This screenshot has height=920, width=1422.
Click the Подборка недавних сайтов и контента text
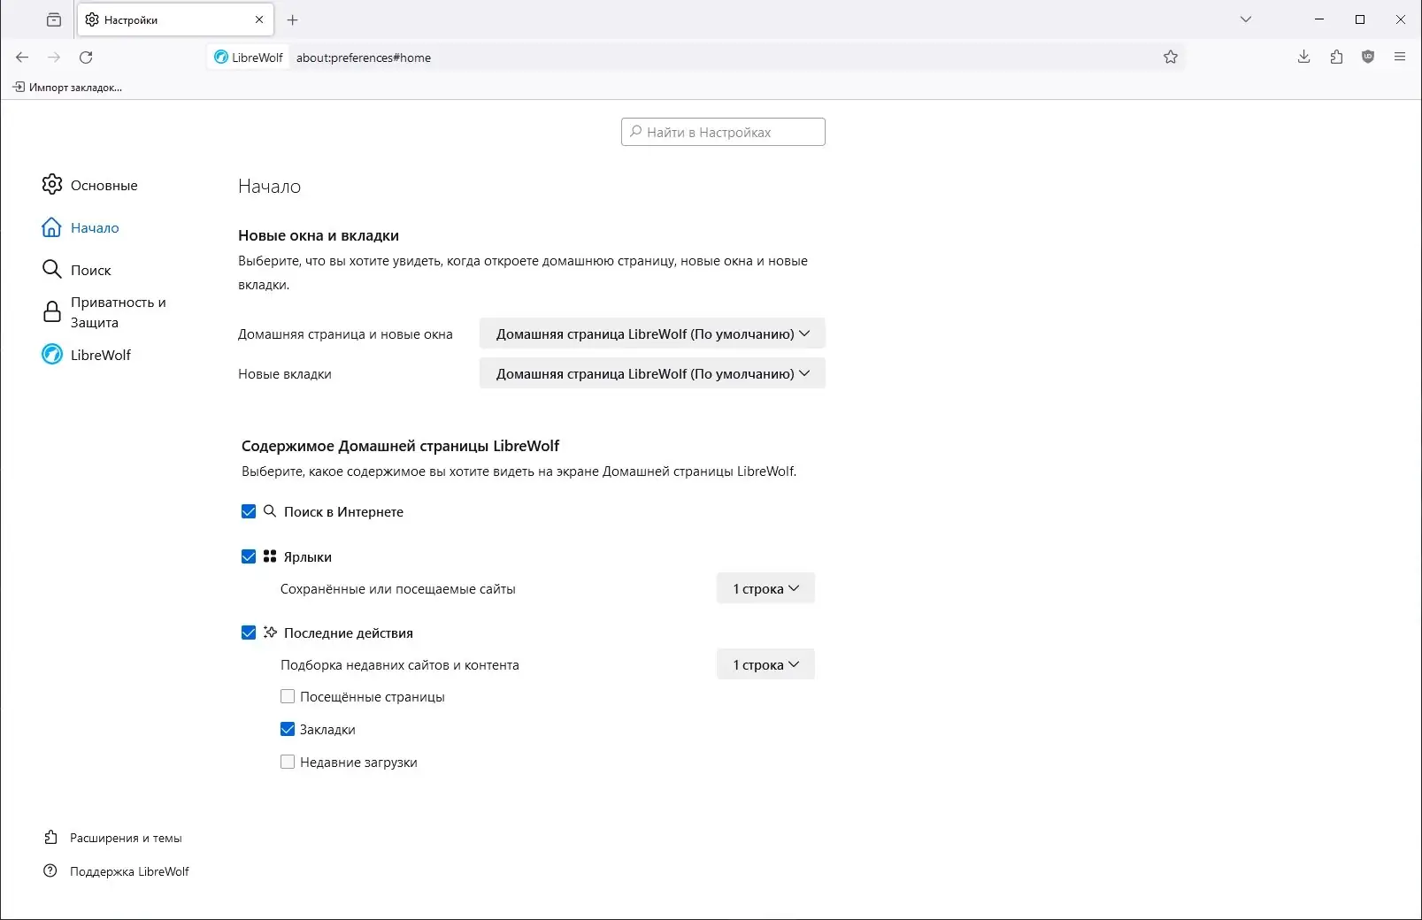[400, 665]
